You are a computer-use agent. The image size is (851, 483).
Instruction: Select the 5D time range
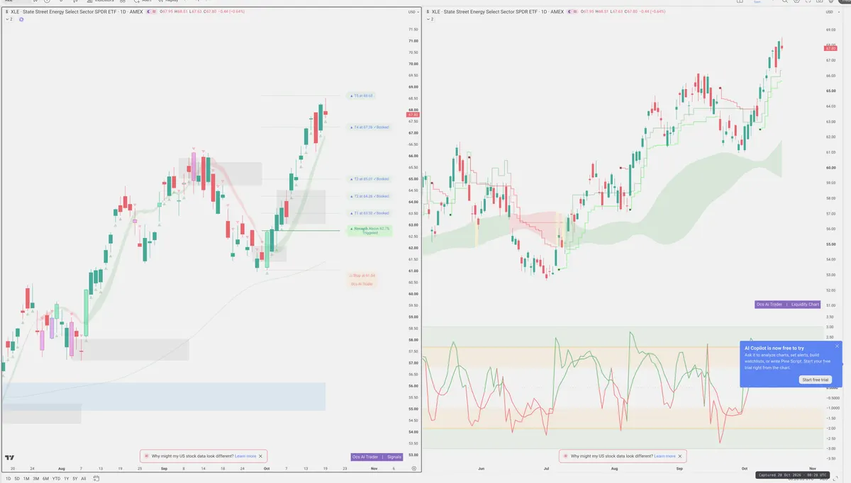(17, 479)
